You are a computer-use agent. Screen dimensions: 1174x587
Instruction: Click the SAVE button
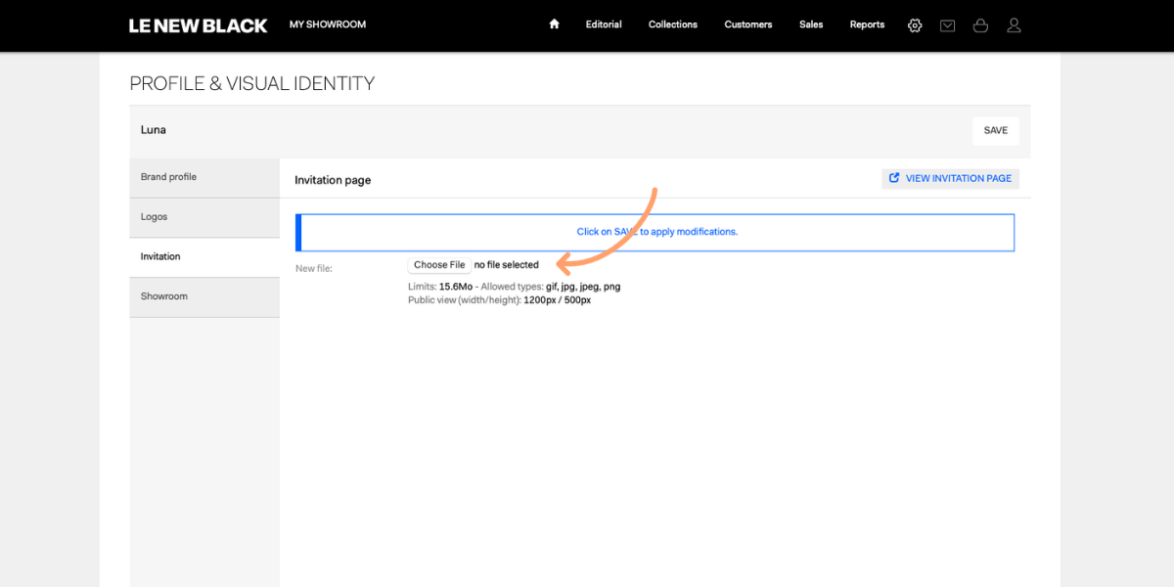tap(996, 131)
